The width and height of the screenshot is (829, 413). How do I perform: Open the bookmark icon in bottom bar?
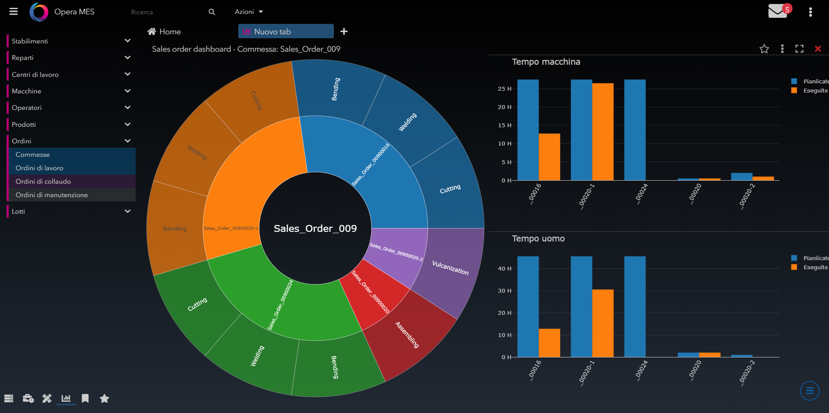click(85, 398)
